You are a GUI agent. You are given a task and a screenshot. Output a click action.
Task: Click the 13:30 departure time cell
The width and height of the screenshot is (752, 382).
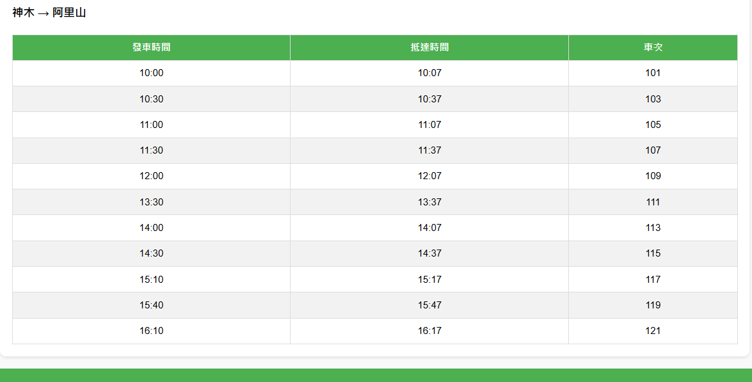coord(151,202)
